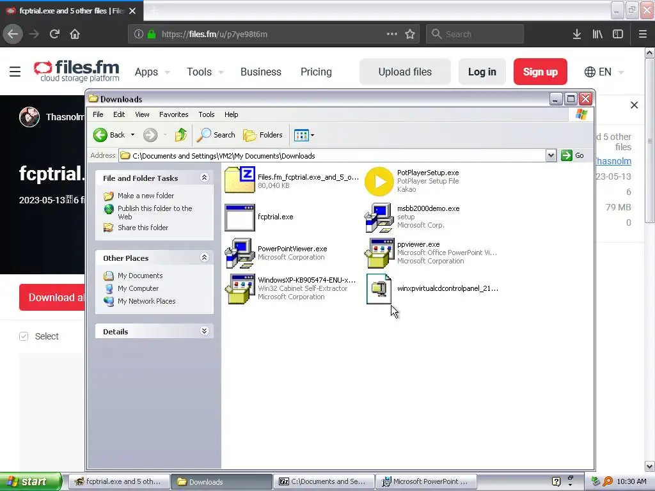
Task: Reload the Firefox page
Action: pyautogui.click(x=54, y=34)
